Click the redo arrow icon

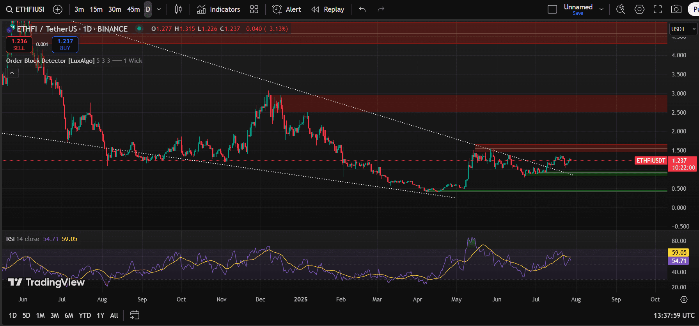pyautogui.click(x=381, y=9)
